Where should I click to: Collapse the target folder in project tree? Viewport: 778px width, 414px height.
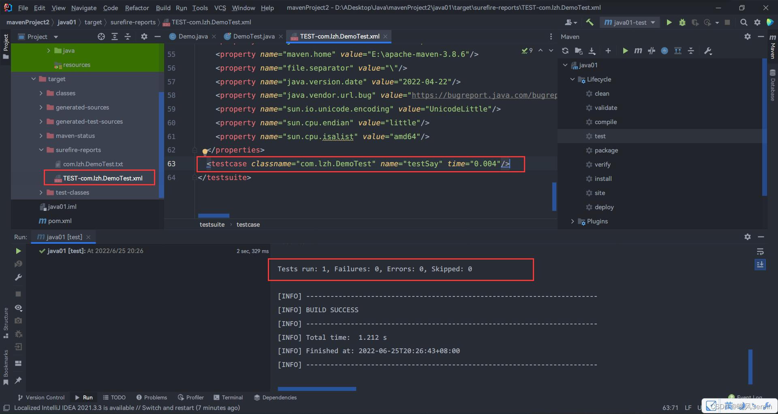(34, 79)
